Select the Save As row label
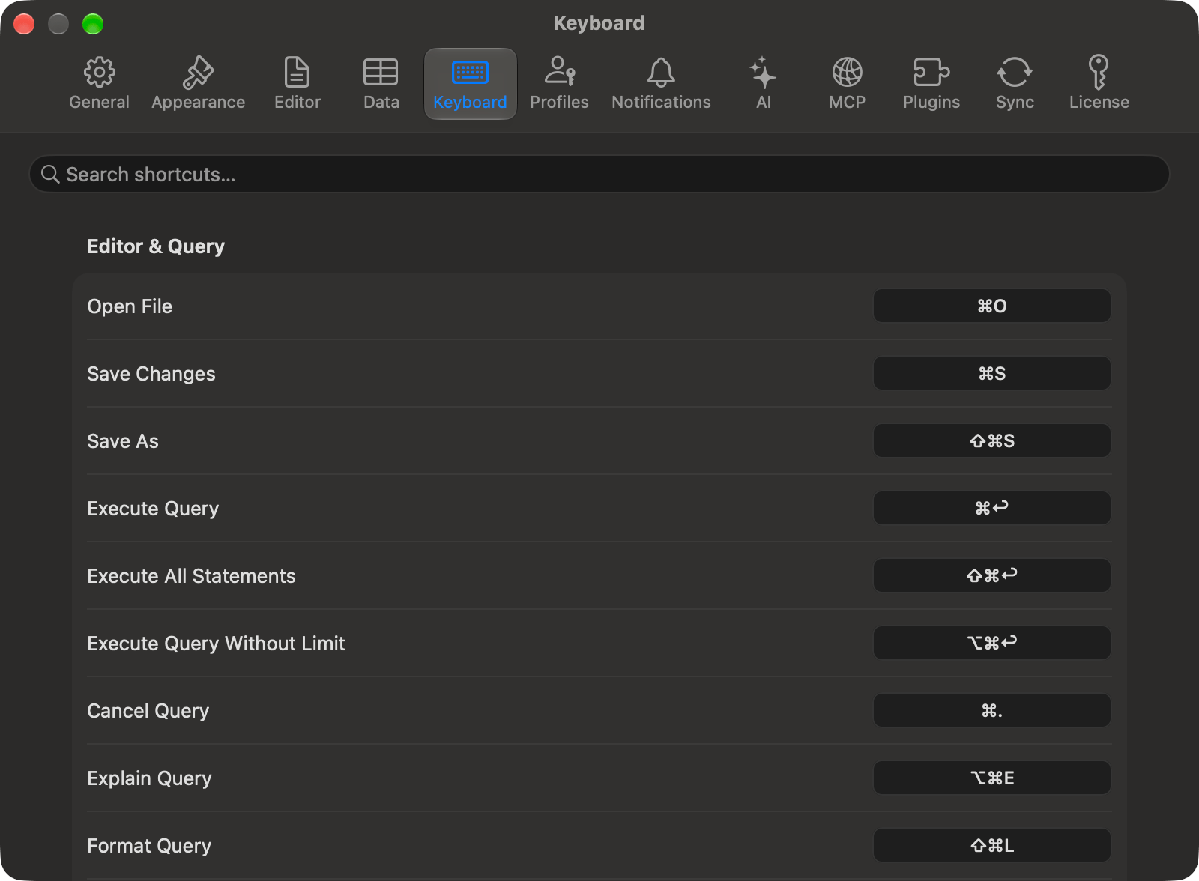 (123, 441)
